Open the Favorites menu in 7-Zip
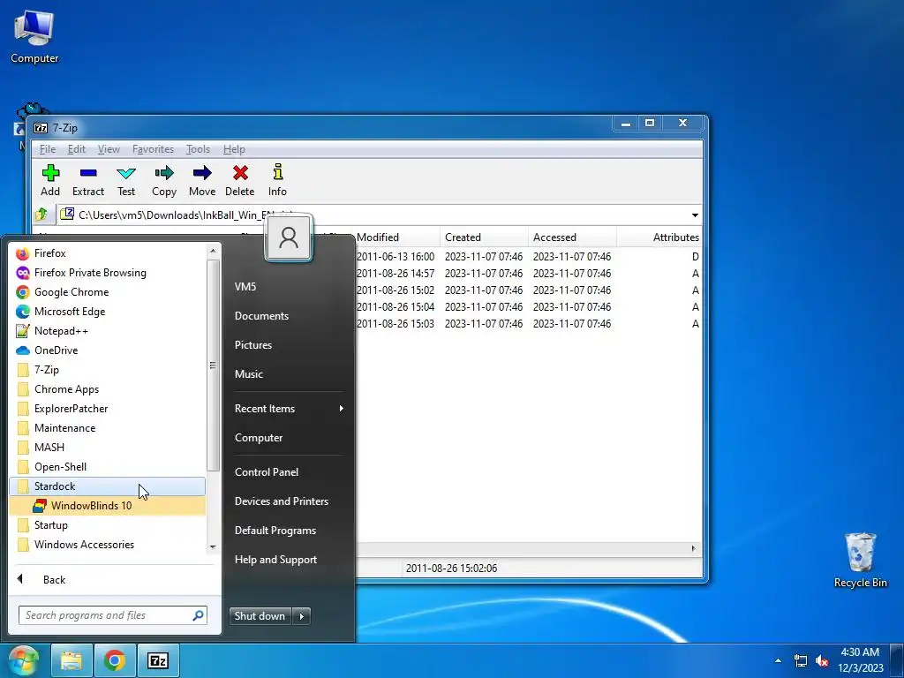This screenshot has width=904, height=678. coord(153,149)
